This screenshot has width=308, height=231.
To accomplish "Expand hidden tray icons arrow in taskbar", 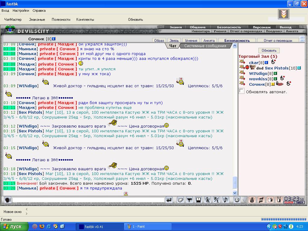I will [x=269, y=226].
